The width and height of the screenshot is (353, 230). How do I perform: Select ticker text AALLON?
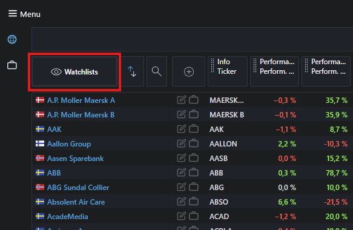223,144
